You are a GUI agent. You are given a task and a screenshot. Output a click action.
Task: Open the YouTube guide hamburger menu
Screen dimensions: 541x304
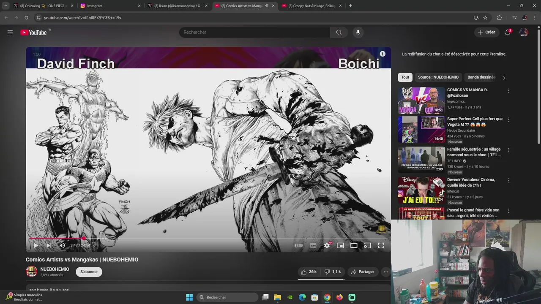tap(10, 32)
